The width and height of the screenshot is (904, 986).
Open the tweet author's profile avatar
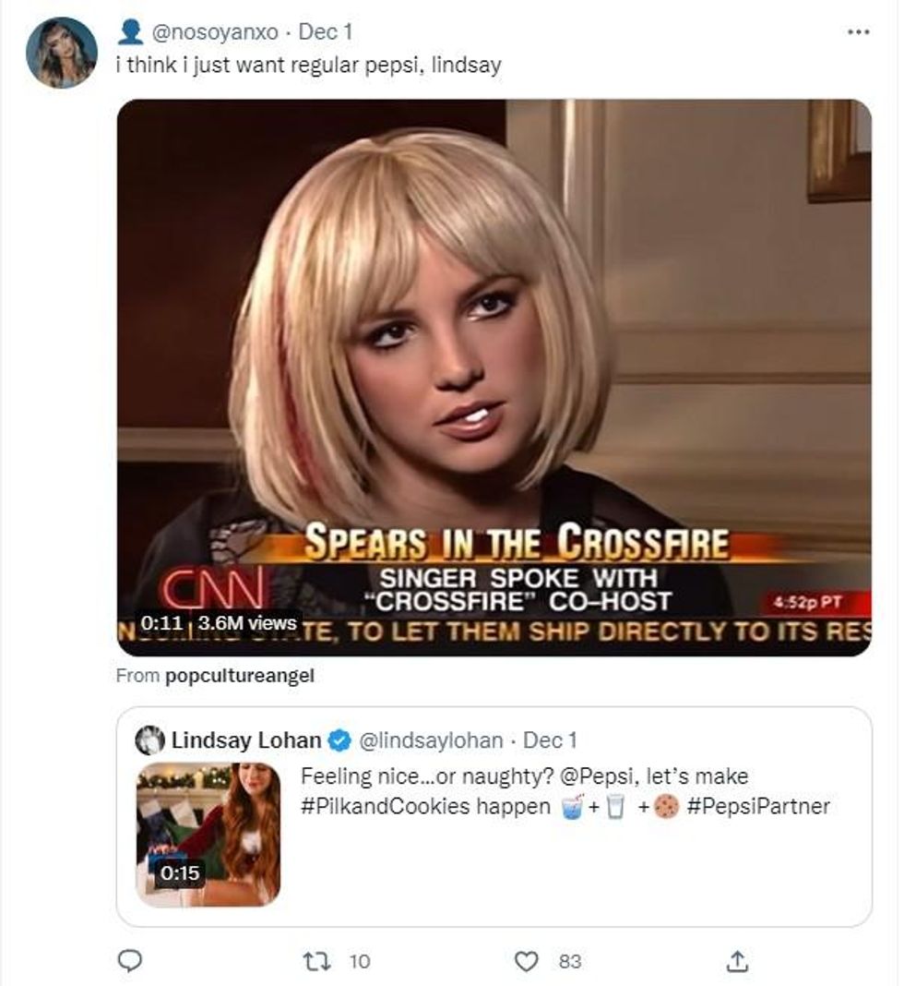pos(61,53)
